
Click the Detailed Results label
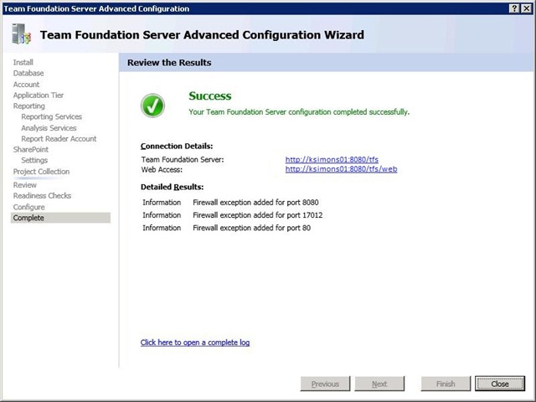tap(172, 187)
